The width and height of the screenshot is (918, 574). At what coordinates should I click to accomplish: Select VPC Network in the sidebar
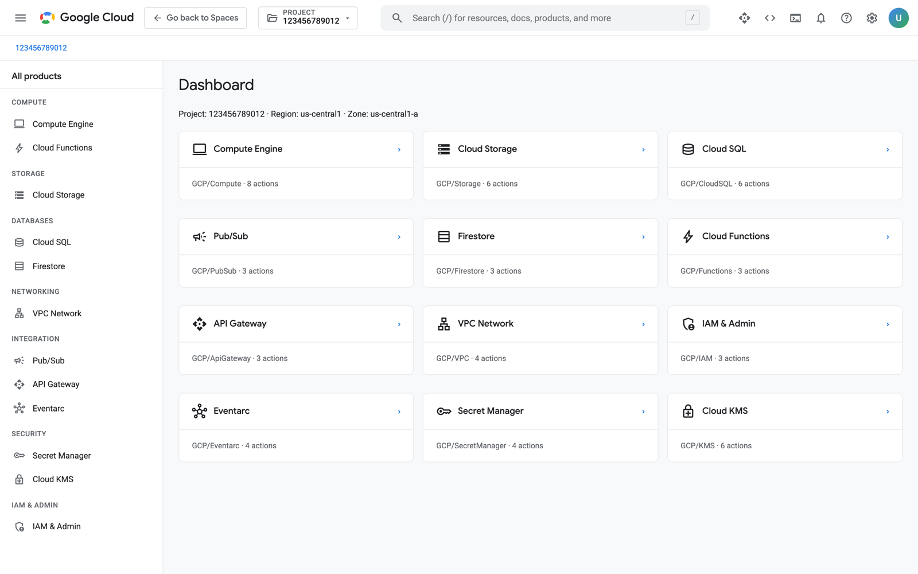[x=81, y=313]
